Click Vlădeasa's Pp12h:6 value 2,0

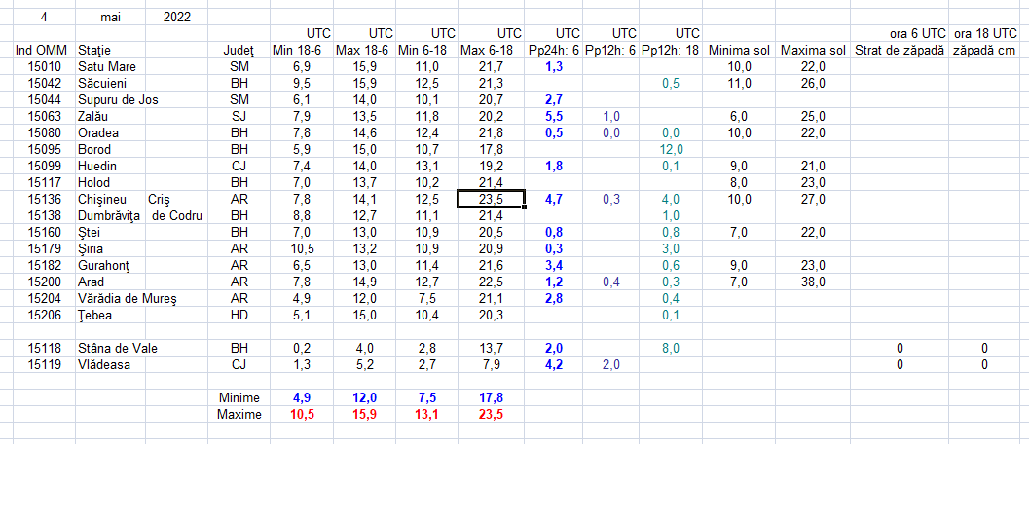(611, 364)
